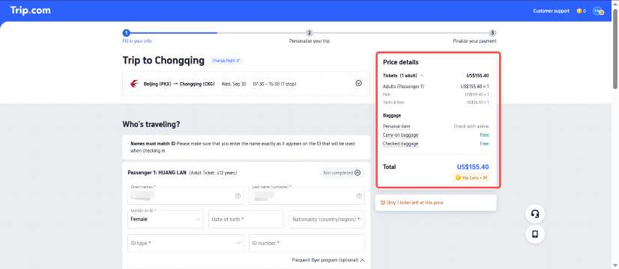Click the Date of birth field

tap(246, 220)
